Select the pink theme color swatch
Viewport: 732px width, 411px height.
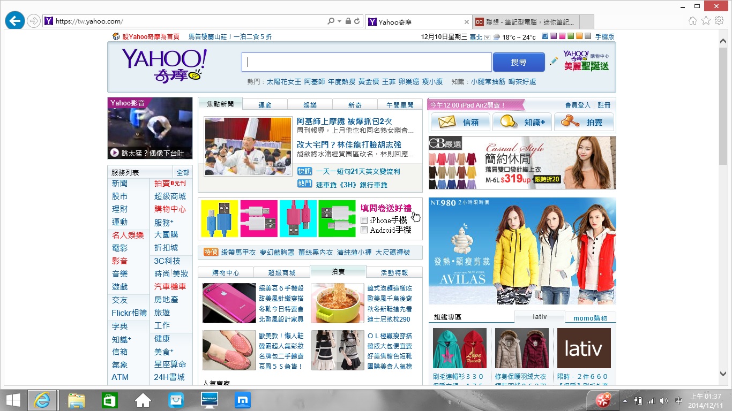[x=562, y=36]
